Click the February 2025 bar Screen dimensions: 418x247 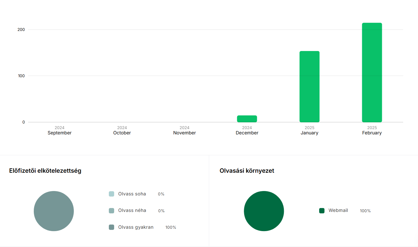click(x=372, y=73)
